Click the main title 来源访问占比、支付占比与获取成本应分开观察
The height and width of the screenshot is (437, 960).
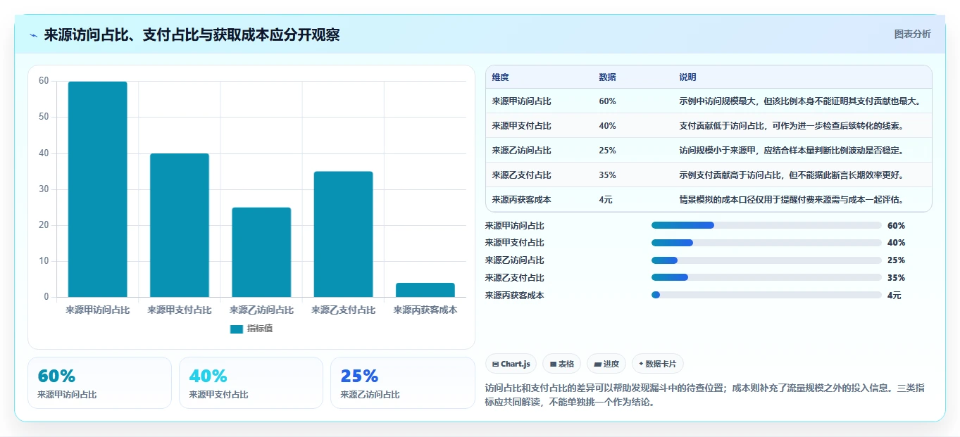192,35
